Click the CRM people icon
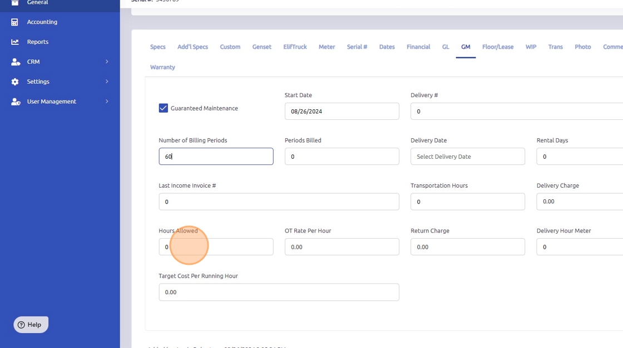 (x=15, y=62)
